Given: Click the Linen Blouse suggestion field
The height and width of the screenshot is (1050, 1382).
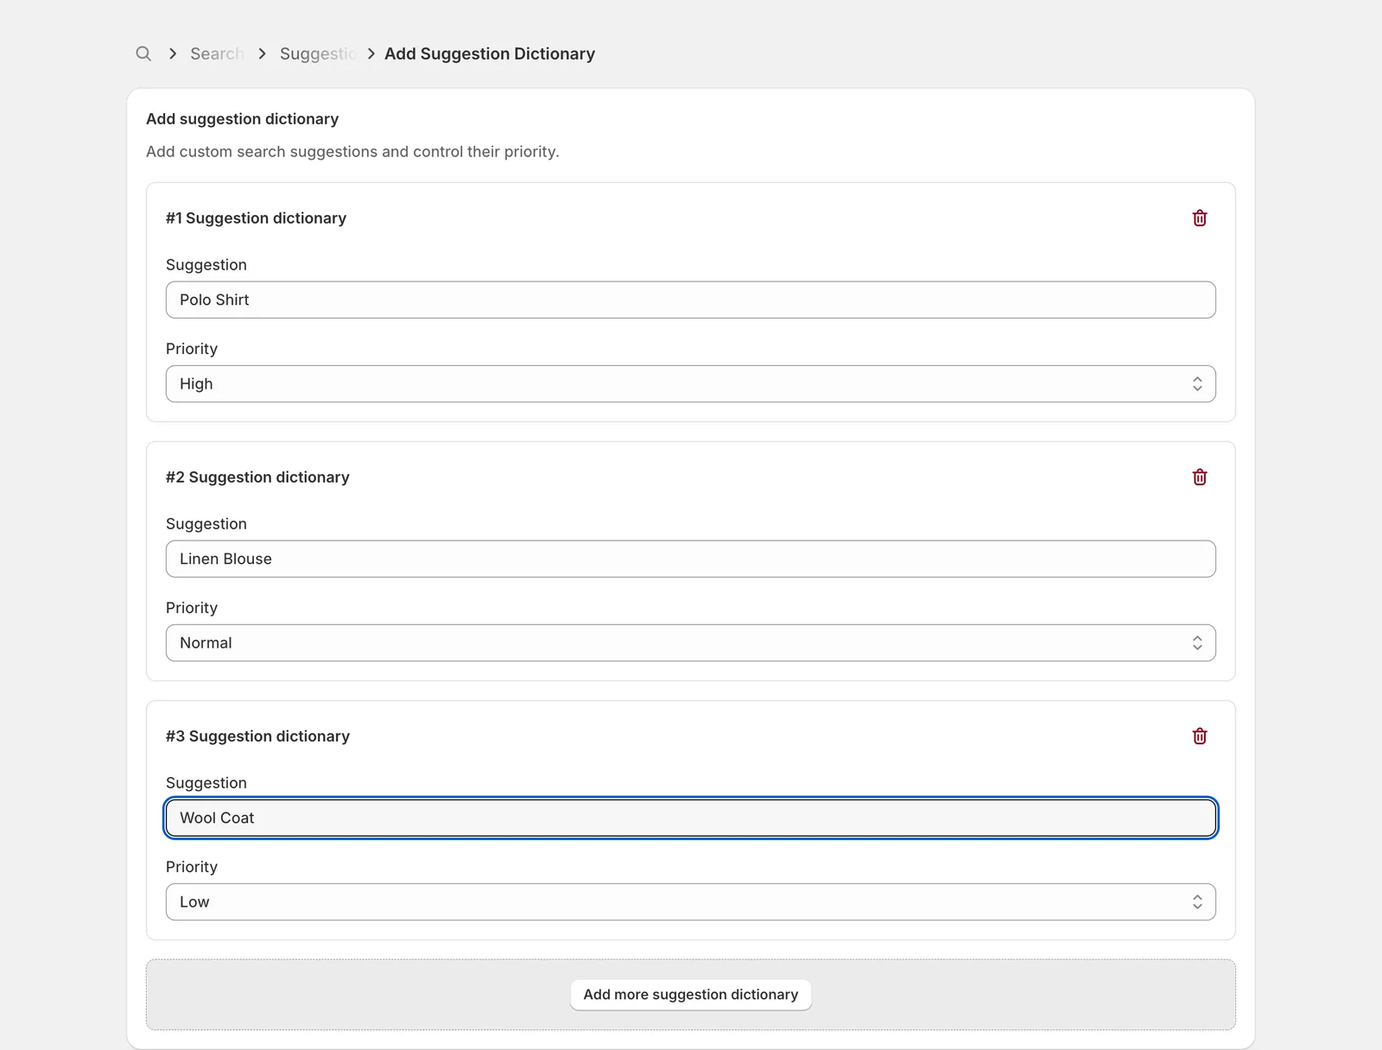Looking at the screenshot, I should pos(691,559).
